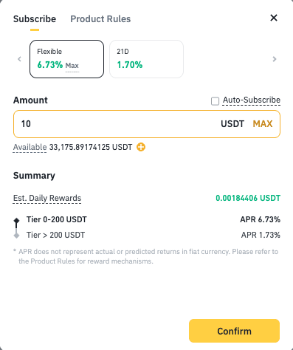The image size is (293, 350).
Task: Close the subscribe dialog with the X icon
Action: coord(274,18)
